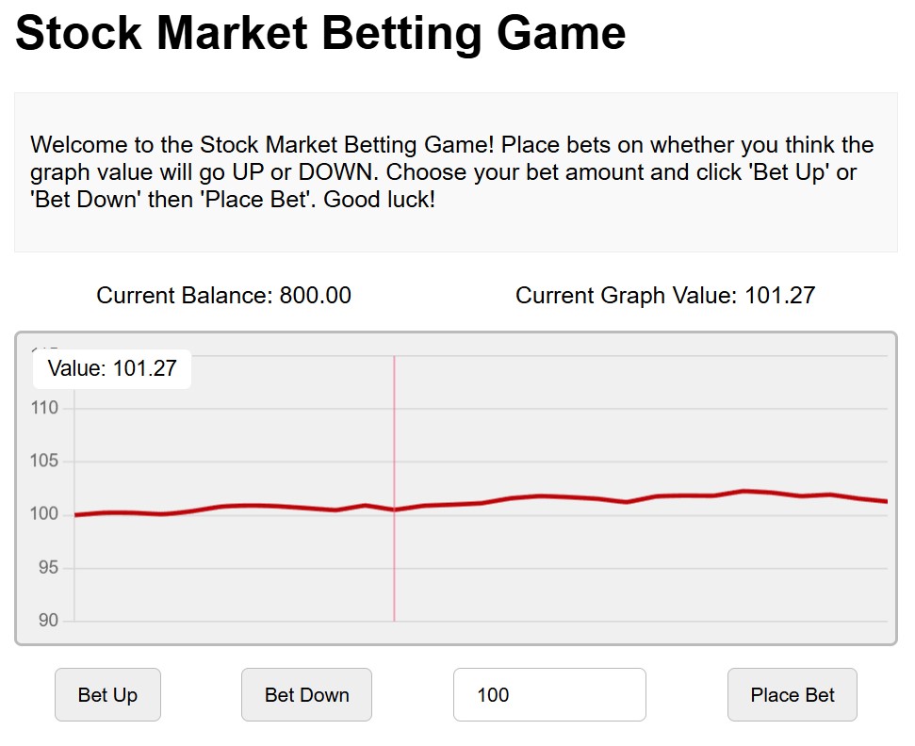
Task: Select the bet amount input showing 100
Action: click(x=549, y=694)
